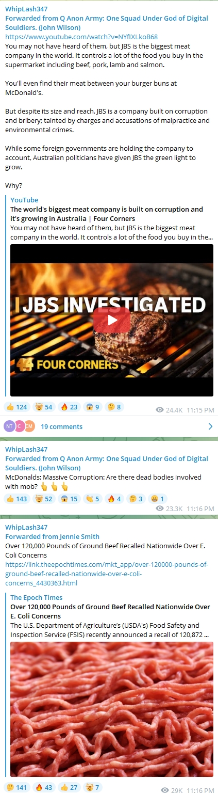The width and height of the screenshot is (218, 794).
Task: Open Jennie Smith forwarded source
Action: tap(52, 537)
